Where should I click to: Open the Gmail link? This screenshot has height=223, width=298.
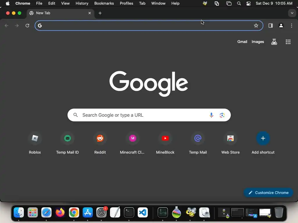tap(242, 42)
